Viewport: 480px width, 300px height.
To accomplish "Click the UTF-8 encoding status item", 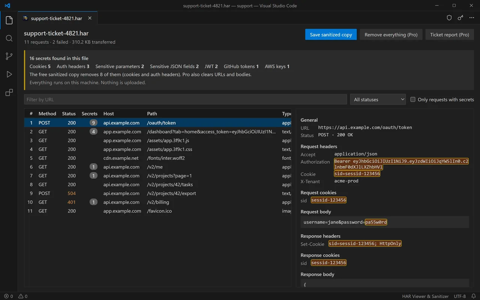I will pyautogui.click(x=460, y=296).
